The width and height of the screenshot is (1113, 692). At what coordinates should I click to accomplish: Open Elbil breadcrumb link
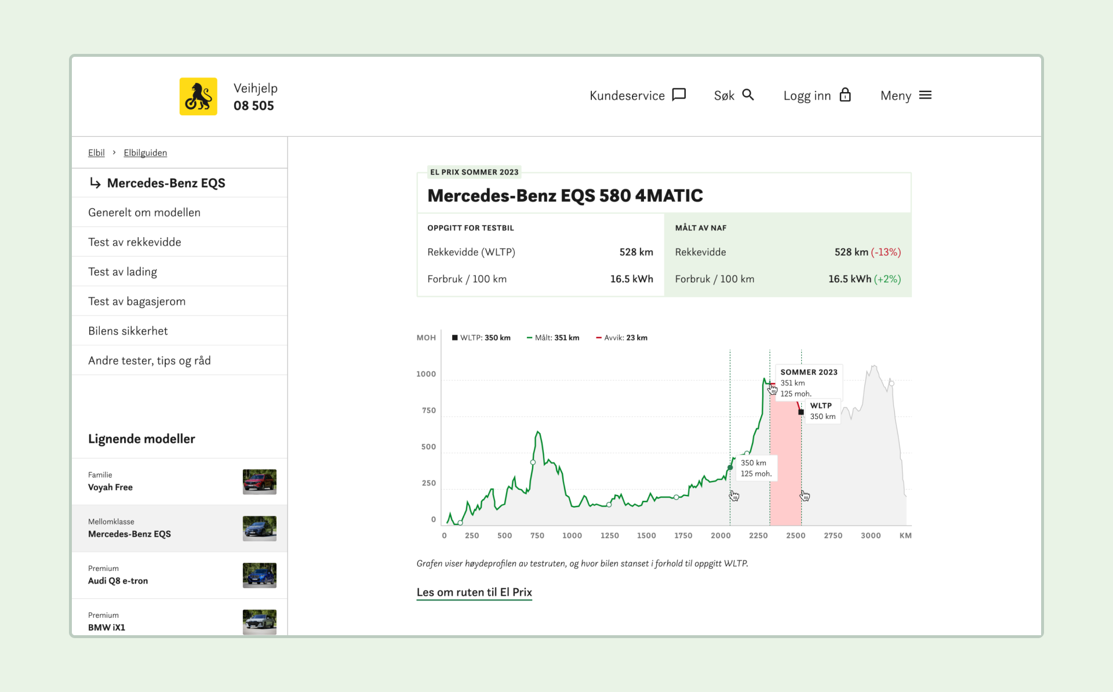96,152
